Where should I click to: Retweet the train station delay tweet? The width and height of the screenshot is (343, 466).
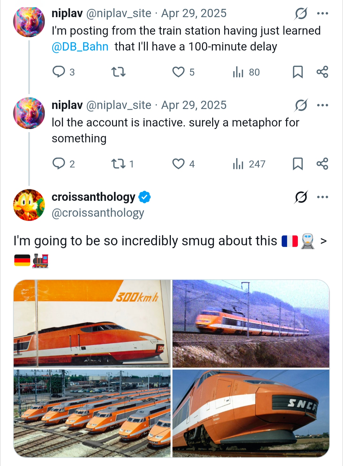[x=119, y=72]
